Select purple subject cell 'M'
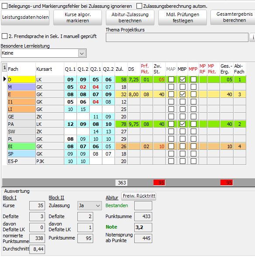Viewport: 255px width, 257px height. (x=21, y=87)
